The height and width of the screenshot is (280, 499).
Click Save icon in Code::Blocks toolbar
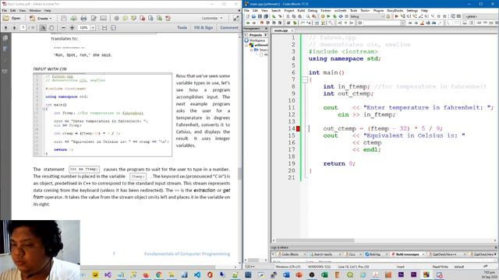260,16
